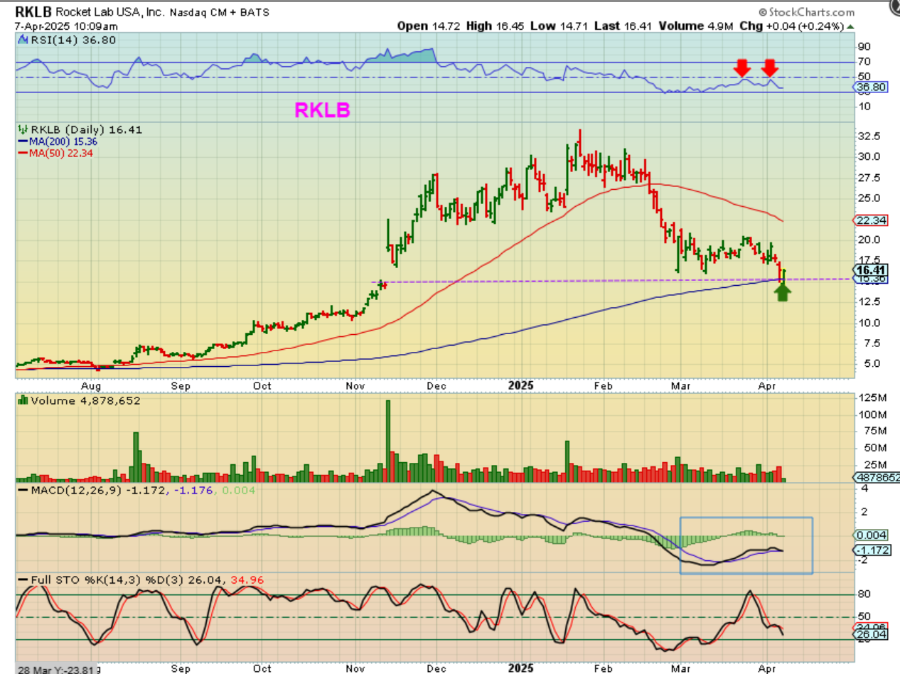The height and width of the screenshot is (674, 900).
Task: Click the tallest green volume bar in November
Action: click(388, 441)
